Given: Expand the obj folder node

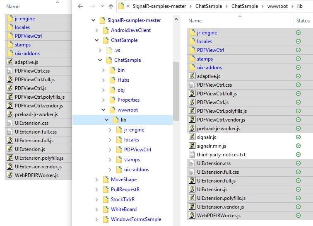Looking at the screenshot, I should pos(103,90).
